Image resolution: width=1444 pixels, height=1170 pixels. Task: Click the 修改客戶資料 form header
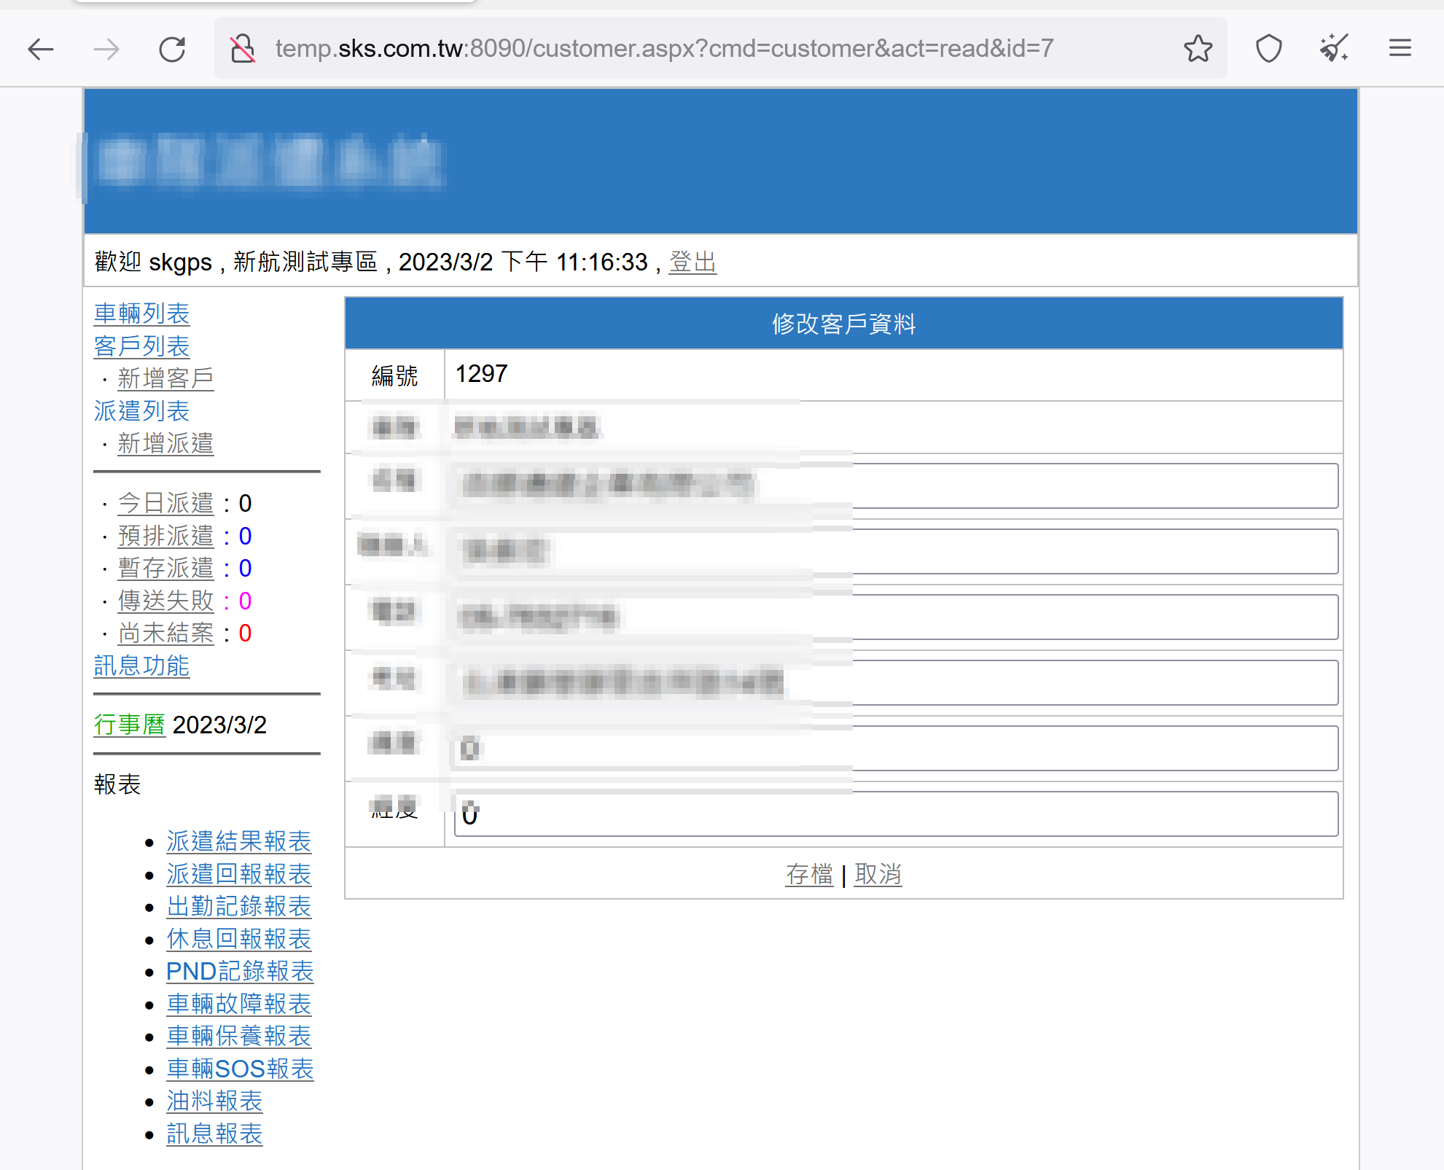(x=843, y=324)
